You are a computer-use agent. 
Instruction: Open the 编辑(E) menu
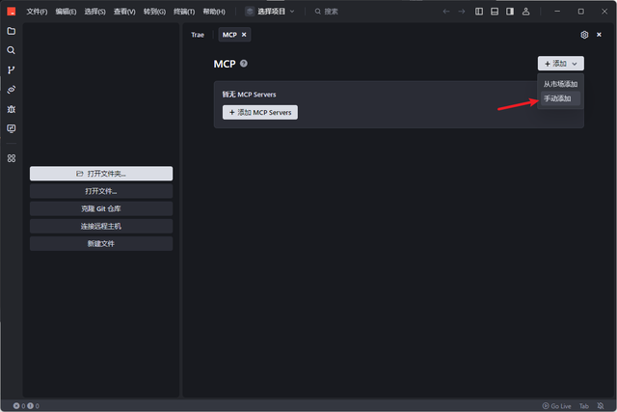pyautogui.click(x=66, y=12)
